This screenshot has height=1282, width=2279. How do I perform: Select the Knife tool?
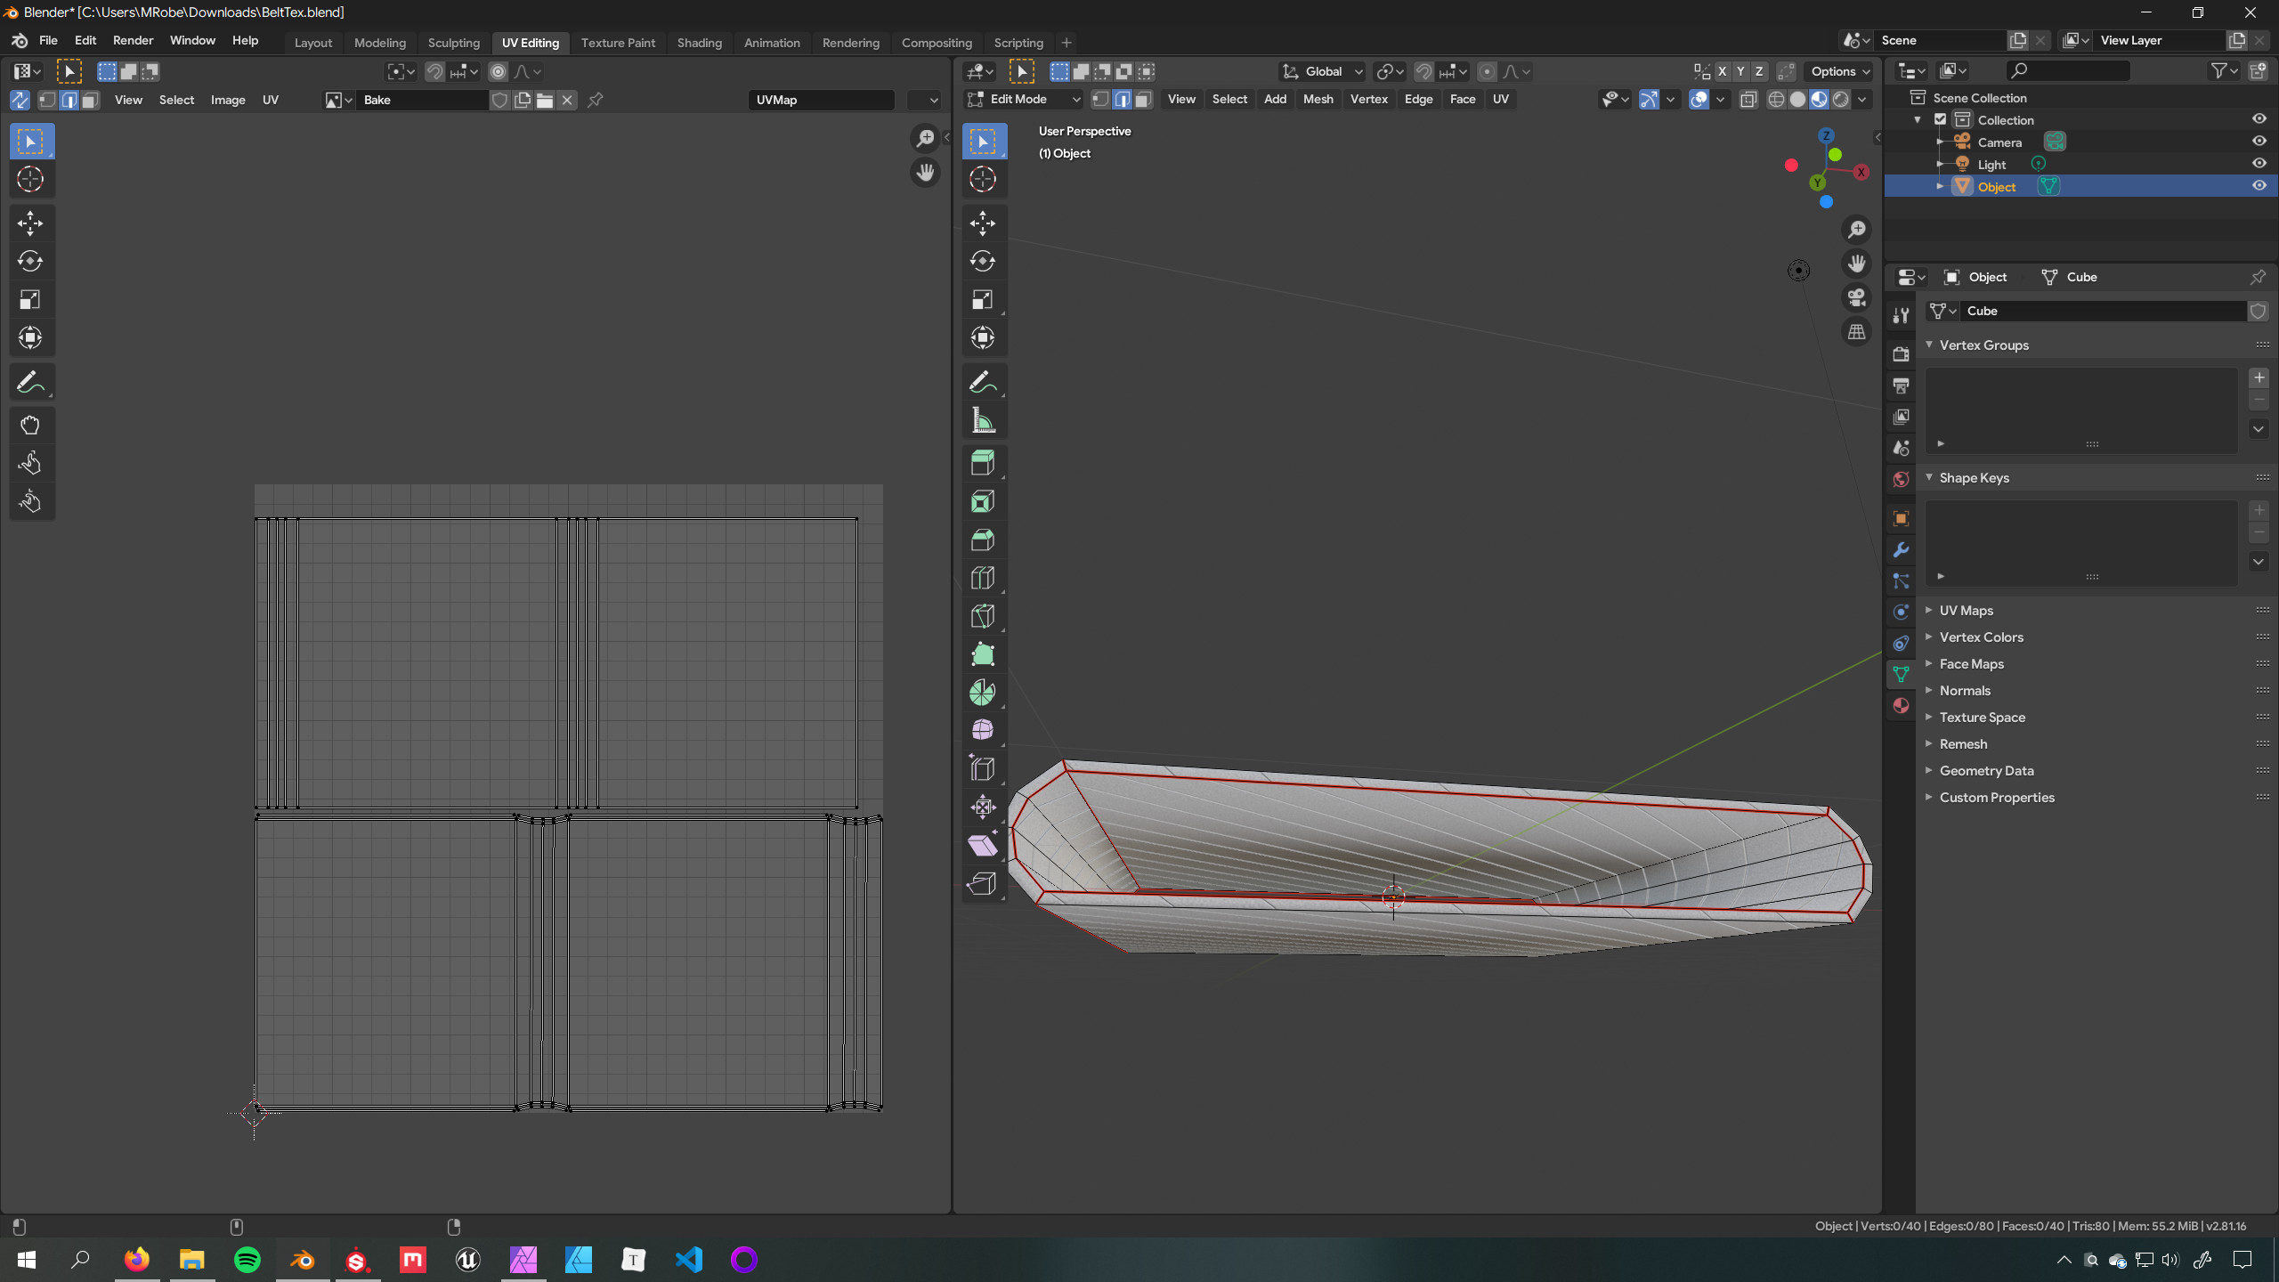983,617
